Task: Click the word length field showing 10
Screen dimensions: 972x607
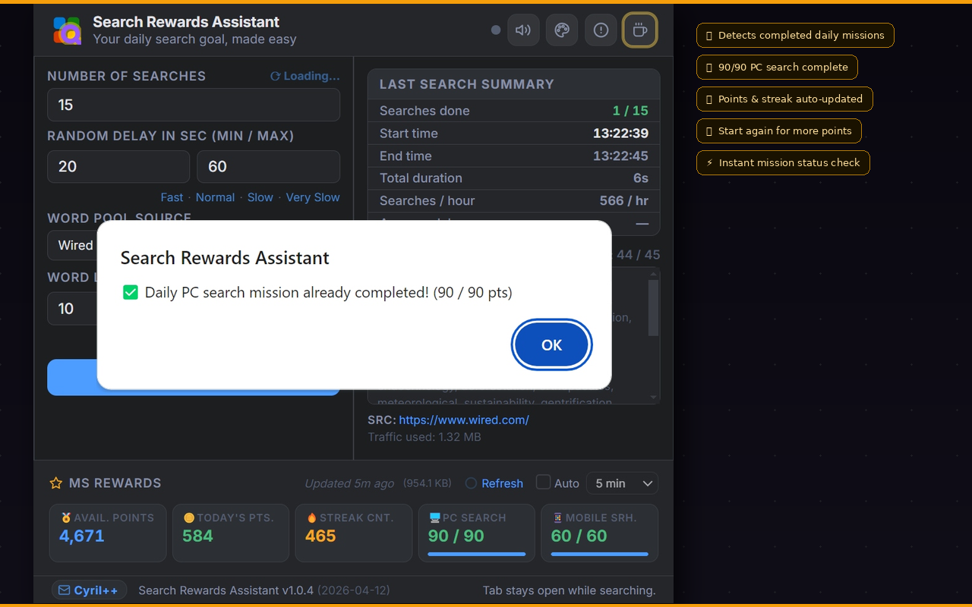Action: pos(73,309)
